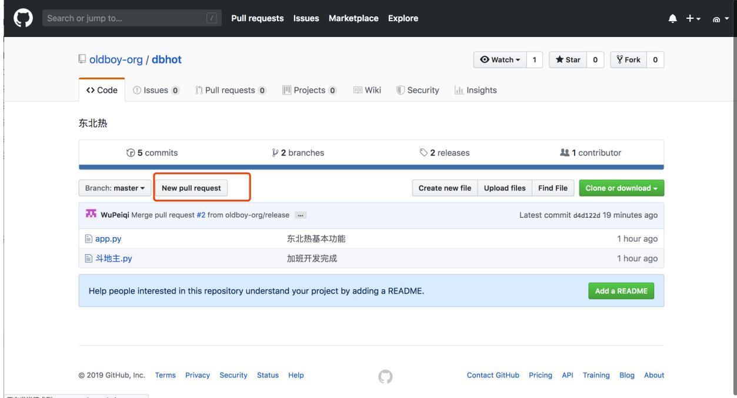Click the New pull request button

192,188
